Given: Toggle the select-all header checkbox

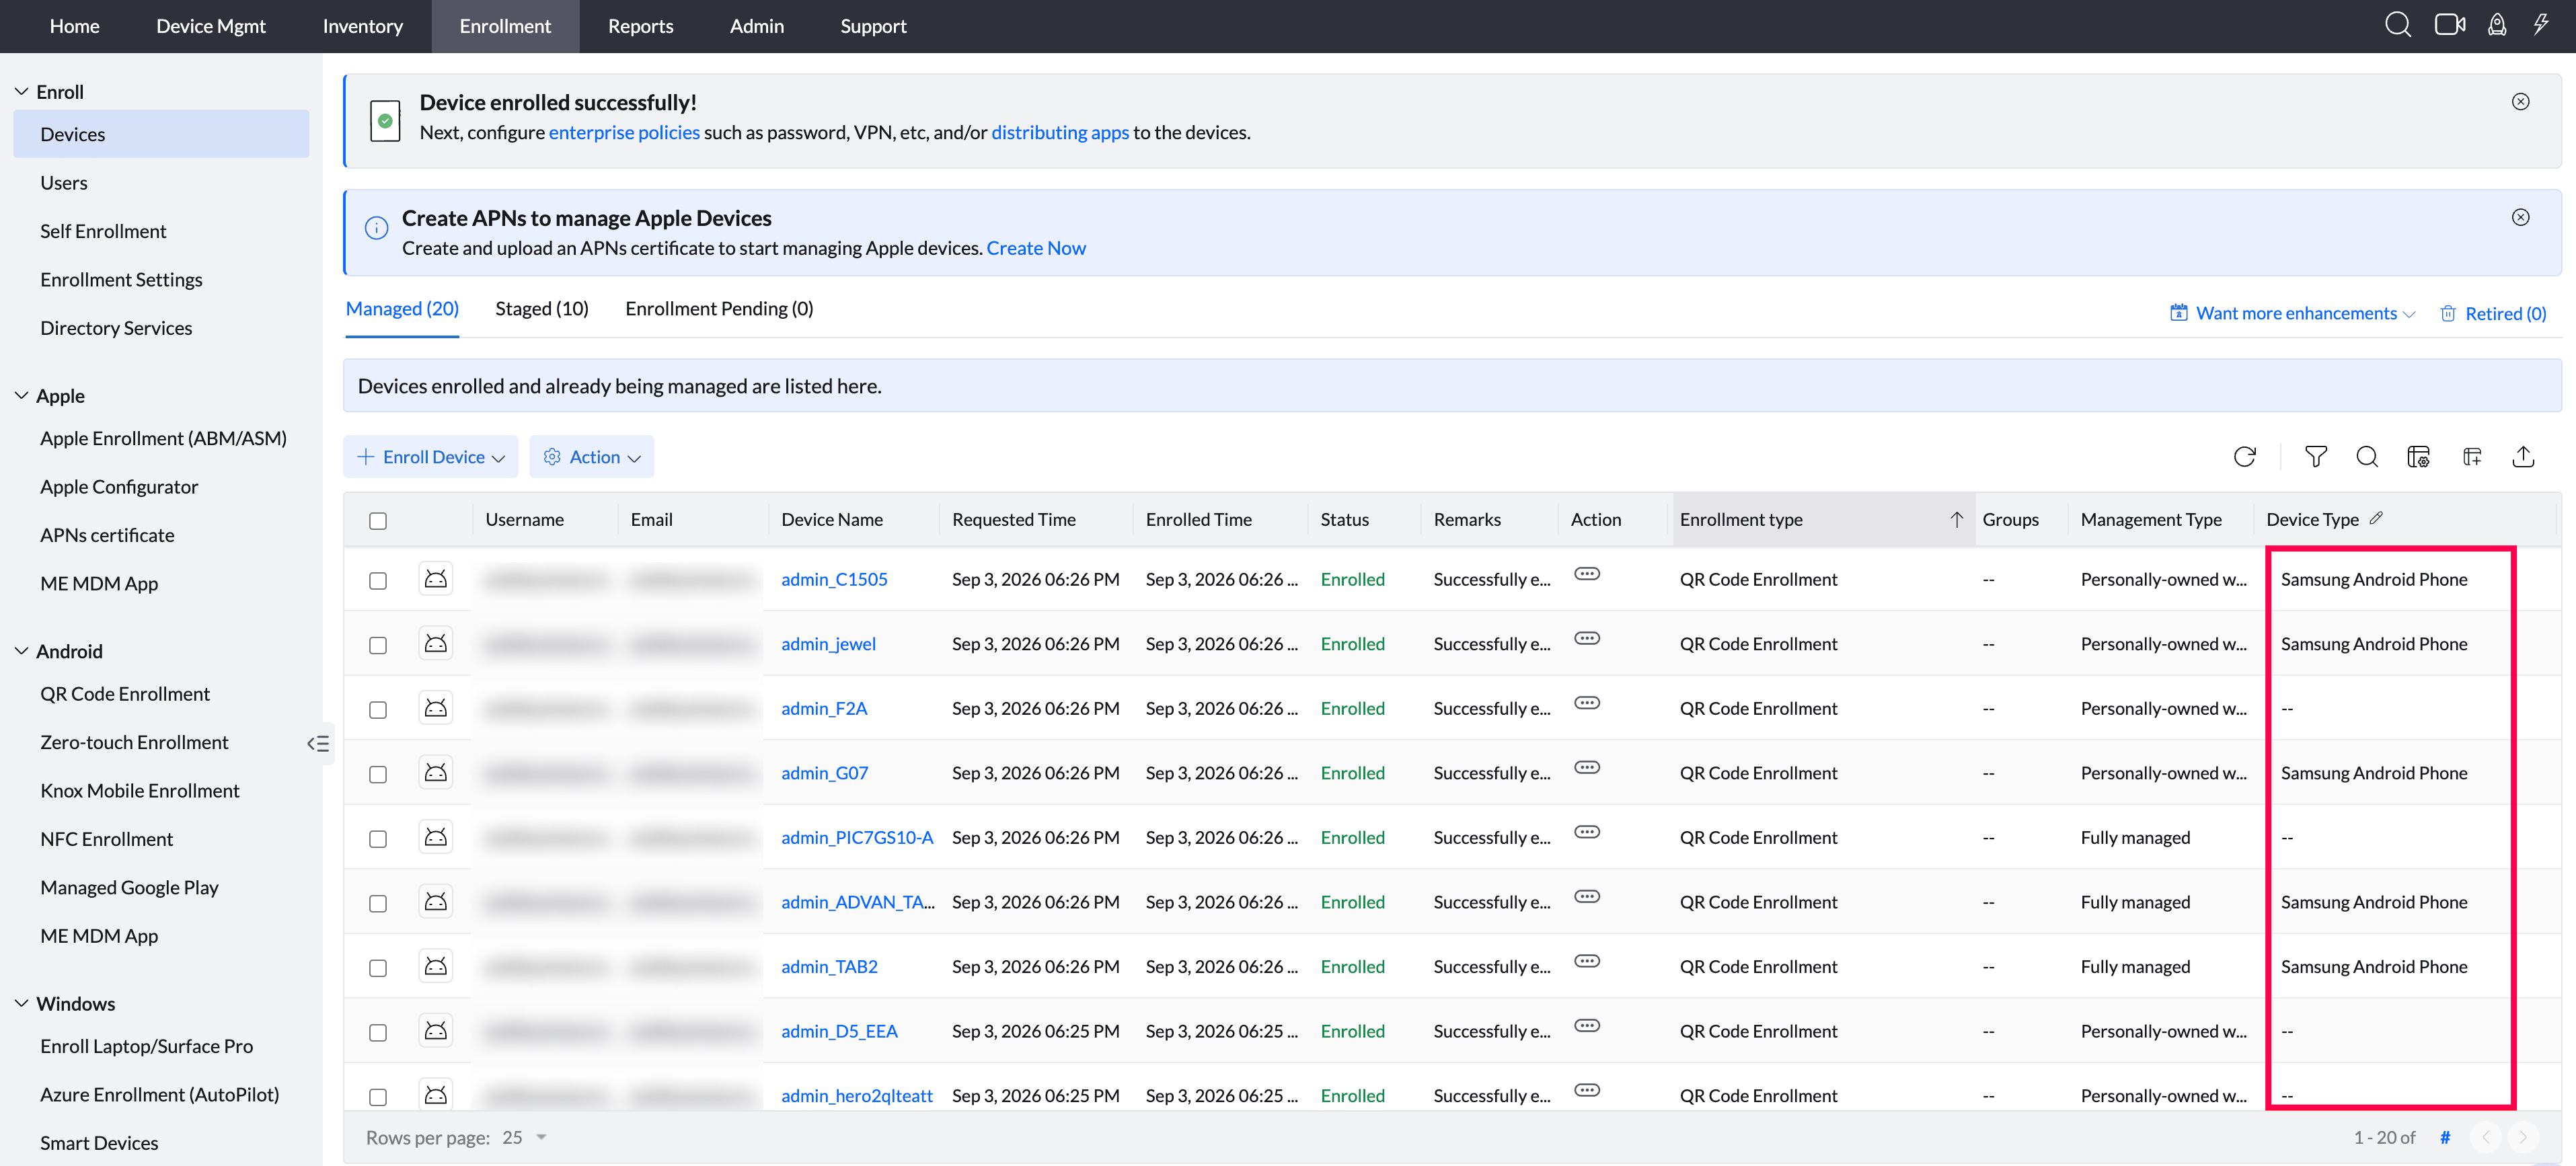Looking at the screenshot, I should click(378, 521).
